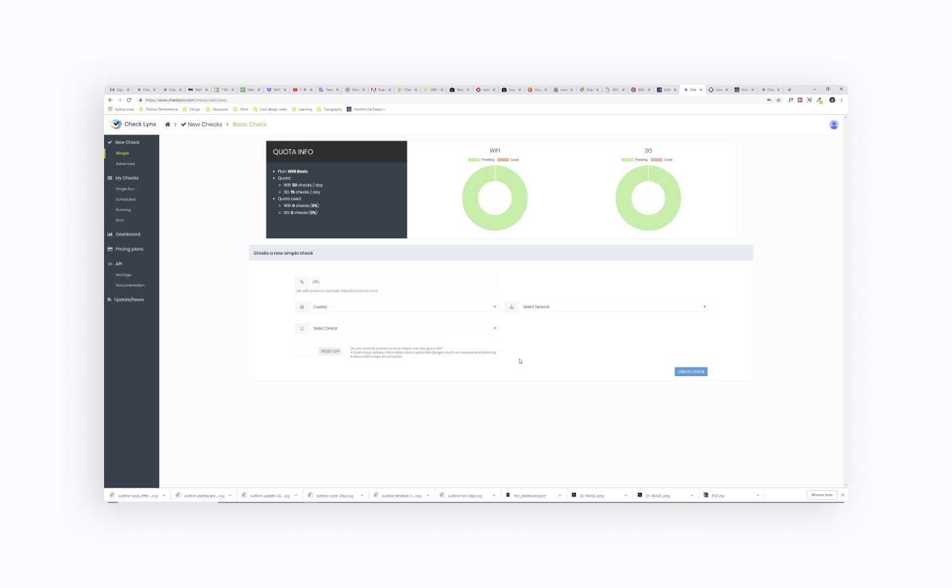Open the Typography bookmarks folder
952x588 pixels.
coord(330,109)
